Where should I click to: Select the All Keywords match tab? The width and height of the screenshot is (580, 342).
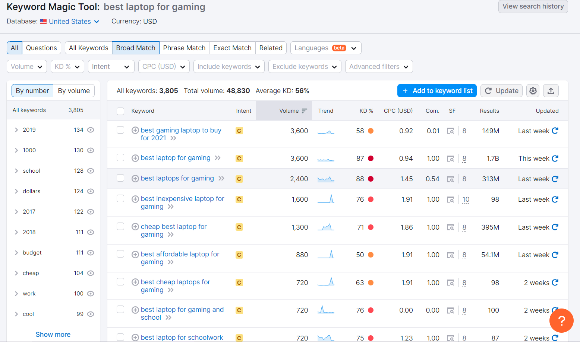pos(89,48)
